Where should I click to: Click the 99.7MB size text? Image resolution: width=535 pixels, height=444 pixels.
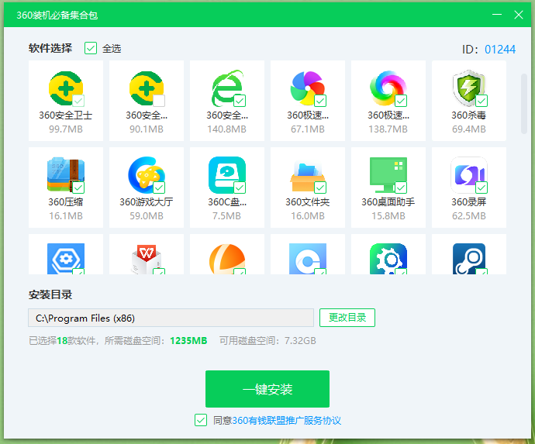tap(66, 129)
